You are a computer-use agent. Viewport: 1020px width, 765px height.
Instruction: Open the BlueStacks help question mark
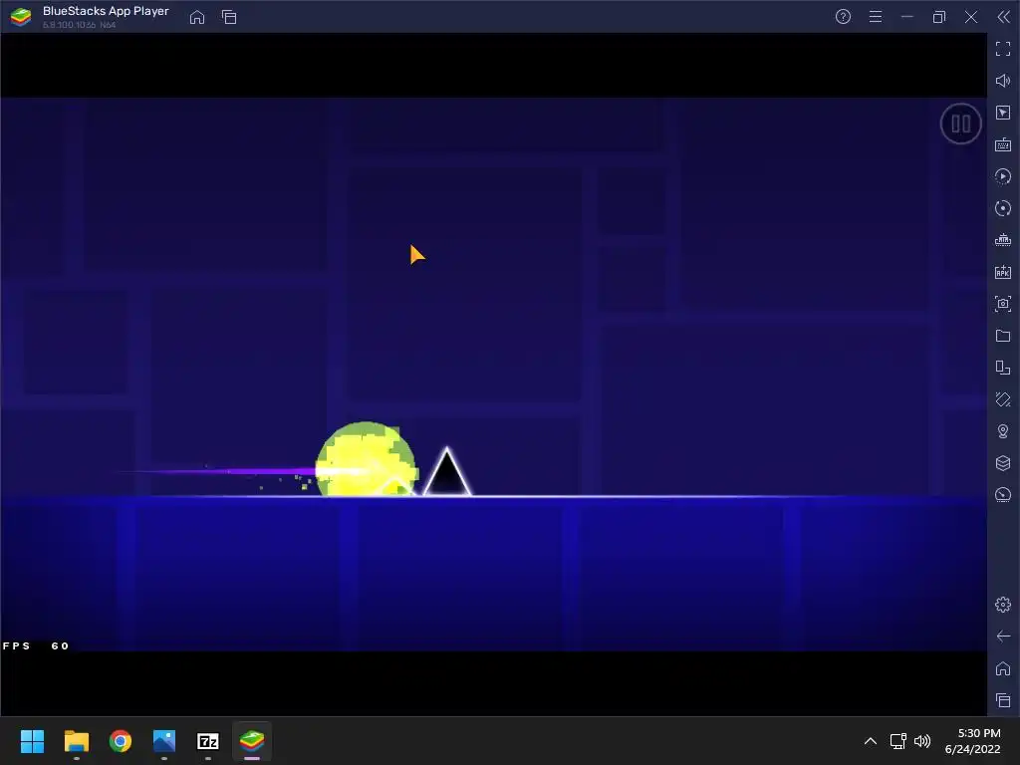(x=843, y=17)
